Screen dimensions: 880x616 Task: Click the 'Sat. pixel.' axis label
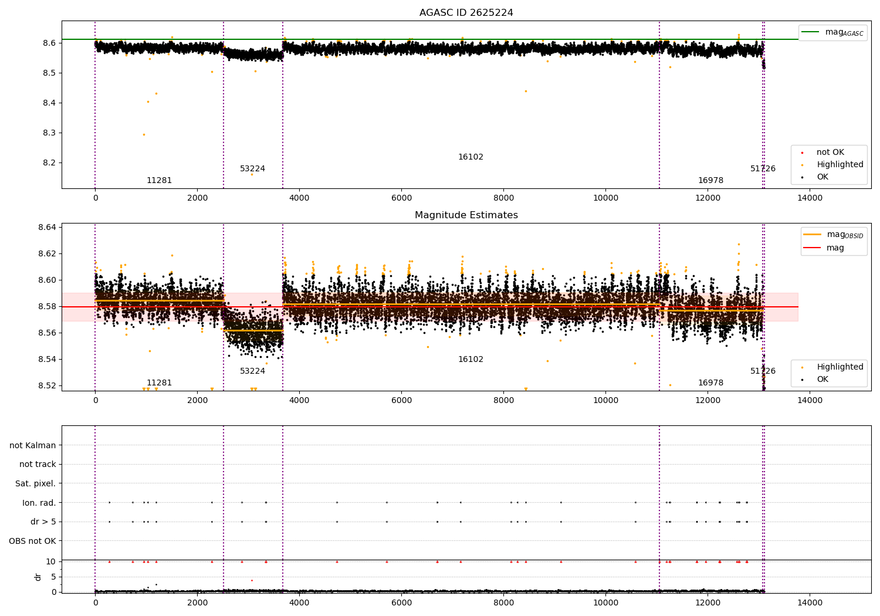pos(36,483)
